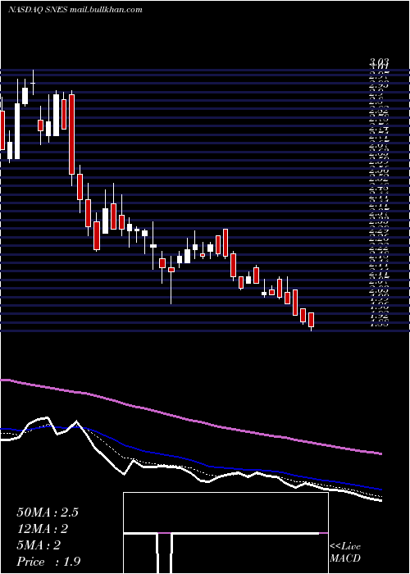Image resolution: width=410 pixels, height=574 pixels.
Task: Click the blue 12MA moving average line
Action: [190, 458]
